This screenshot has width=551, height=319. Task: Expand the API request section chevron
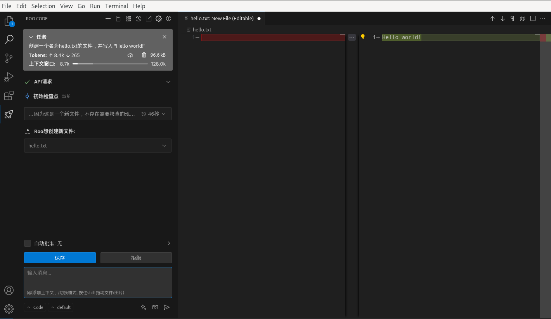click(168, 82)
